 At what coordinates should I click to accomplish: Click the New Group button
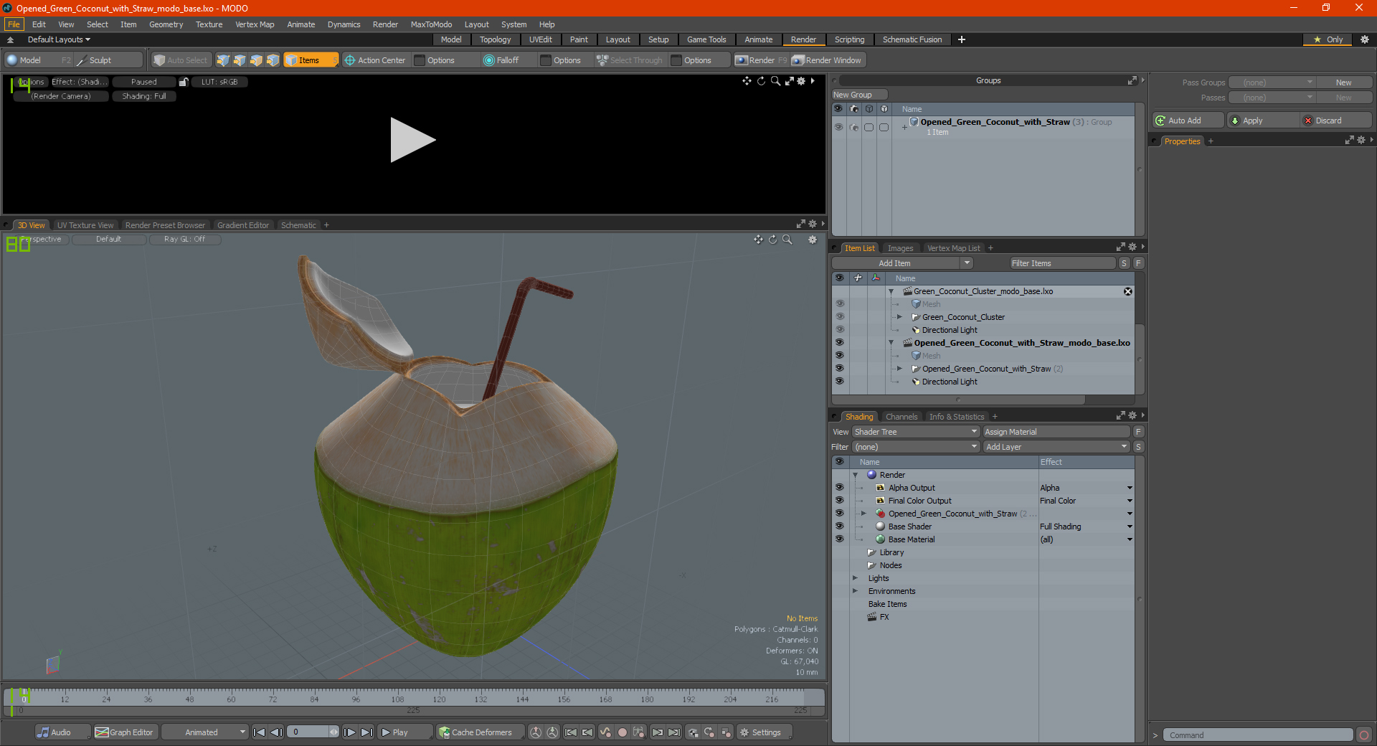(x=859, y=95)
